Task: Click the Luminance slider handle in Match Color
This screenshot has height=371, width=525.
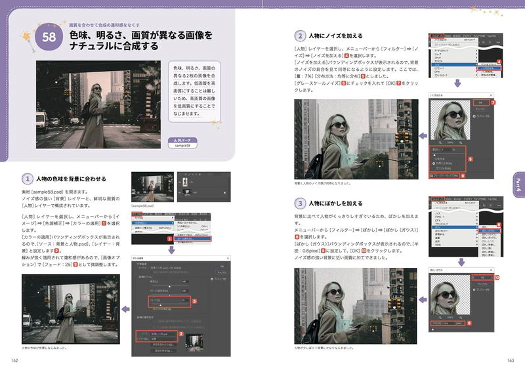Action: click(x=169, y=286)
